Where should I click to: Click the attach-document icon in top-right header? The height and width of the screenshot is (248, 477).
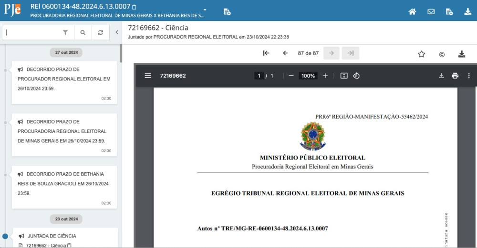[x=449, y=12]
